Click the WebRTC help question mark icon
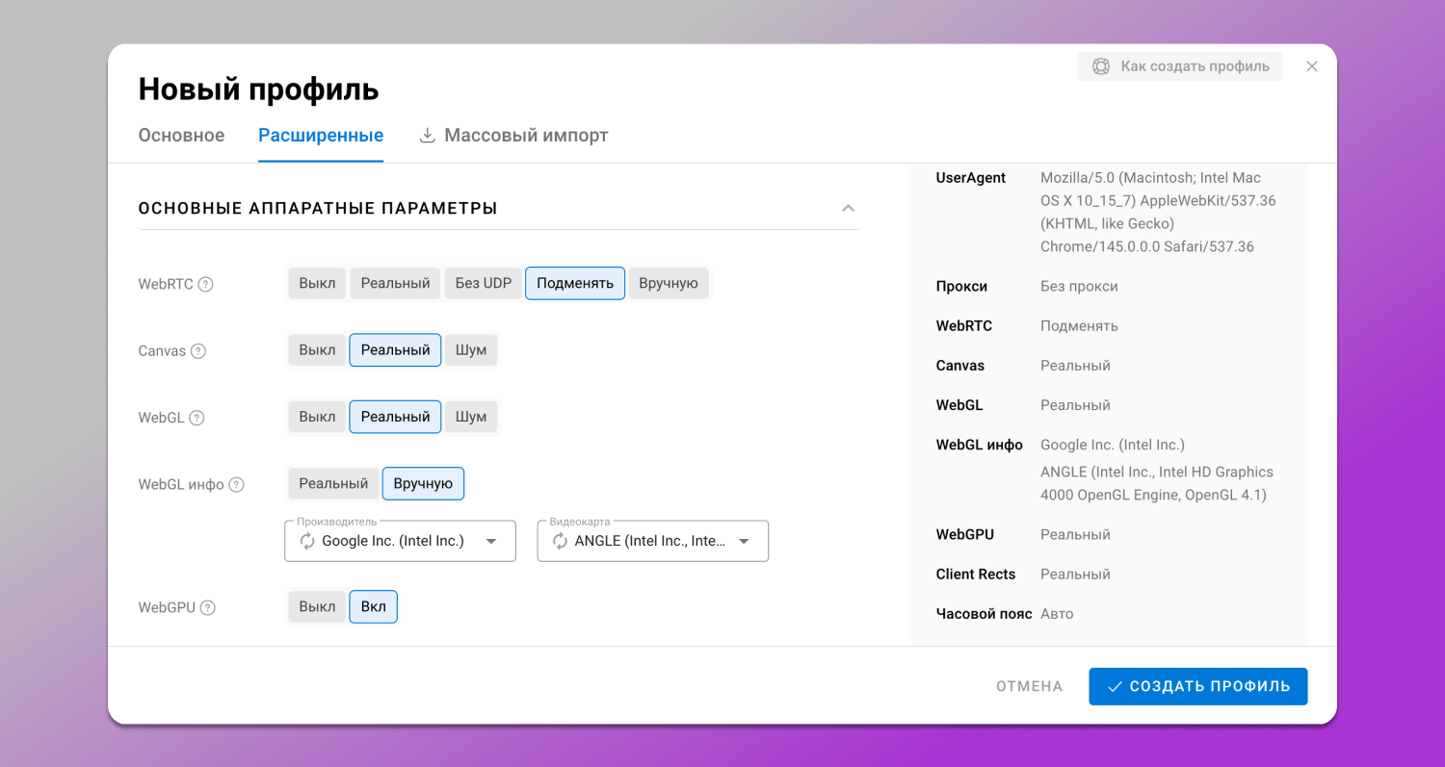This screenshot has width=1445, height=767. coord(205,285)
